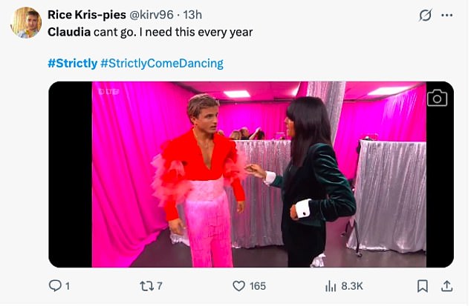
Task: Click the camera icon on the video
Action: click(437, 98)
